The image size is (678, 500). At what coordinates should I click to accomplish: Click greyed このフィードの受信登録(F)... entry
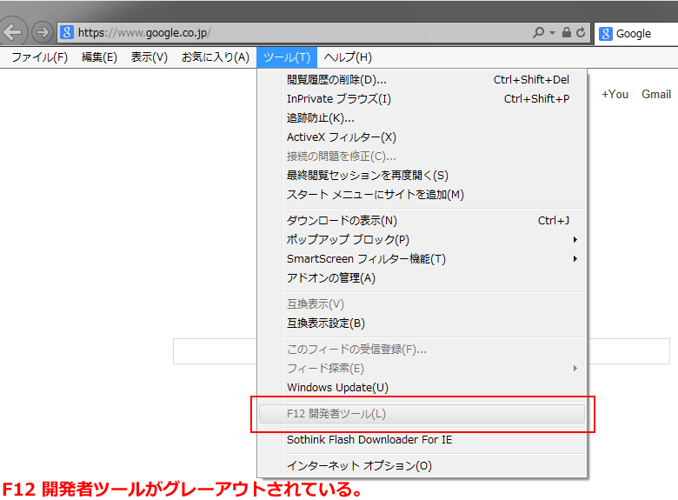coord(422,349)
